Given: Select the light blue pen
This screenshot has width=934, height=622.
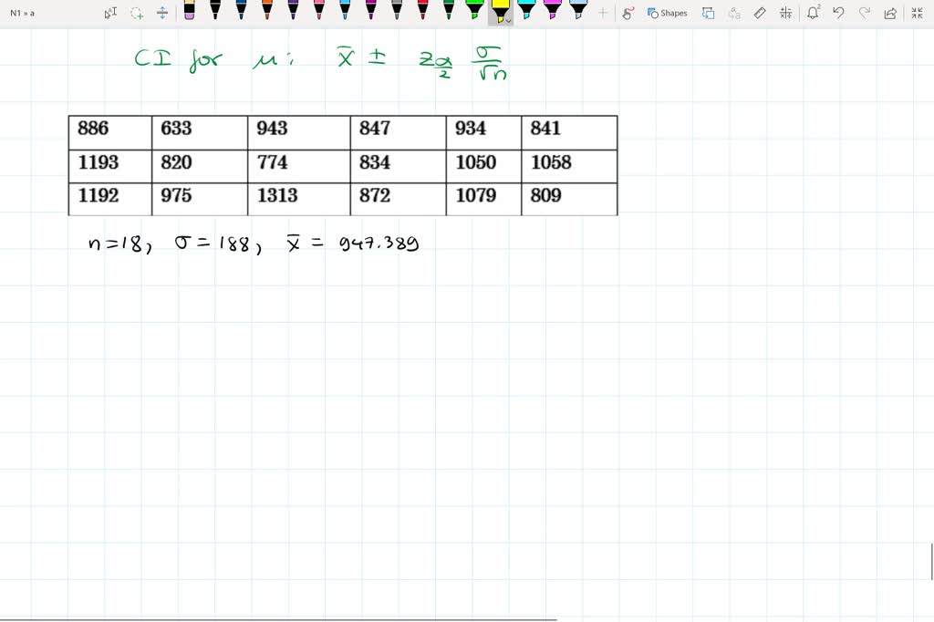Looking at the screenshot, I should 345,10.
